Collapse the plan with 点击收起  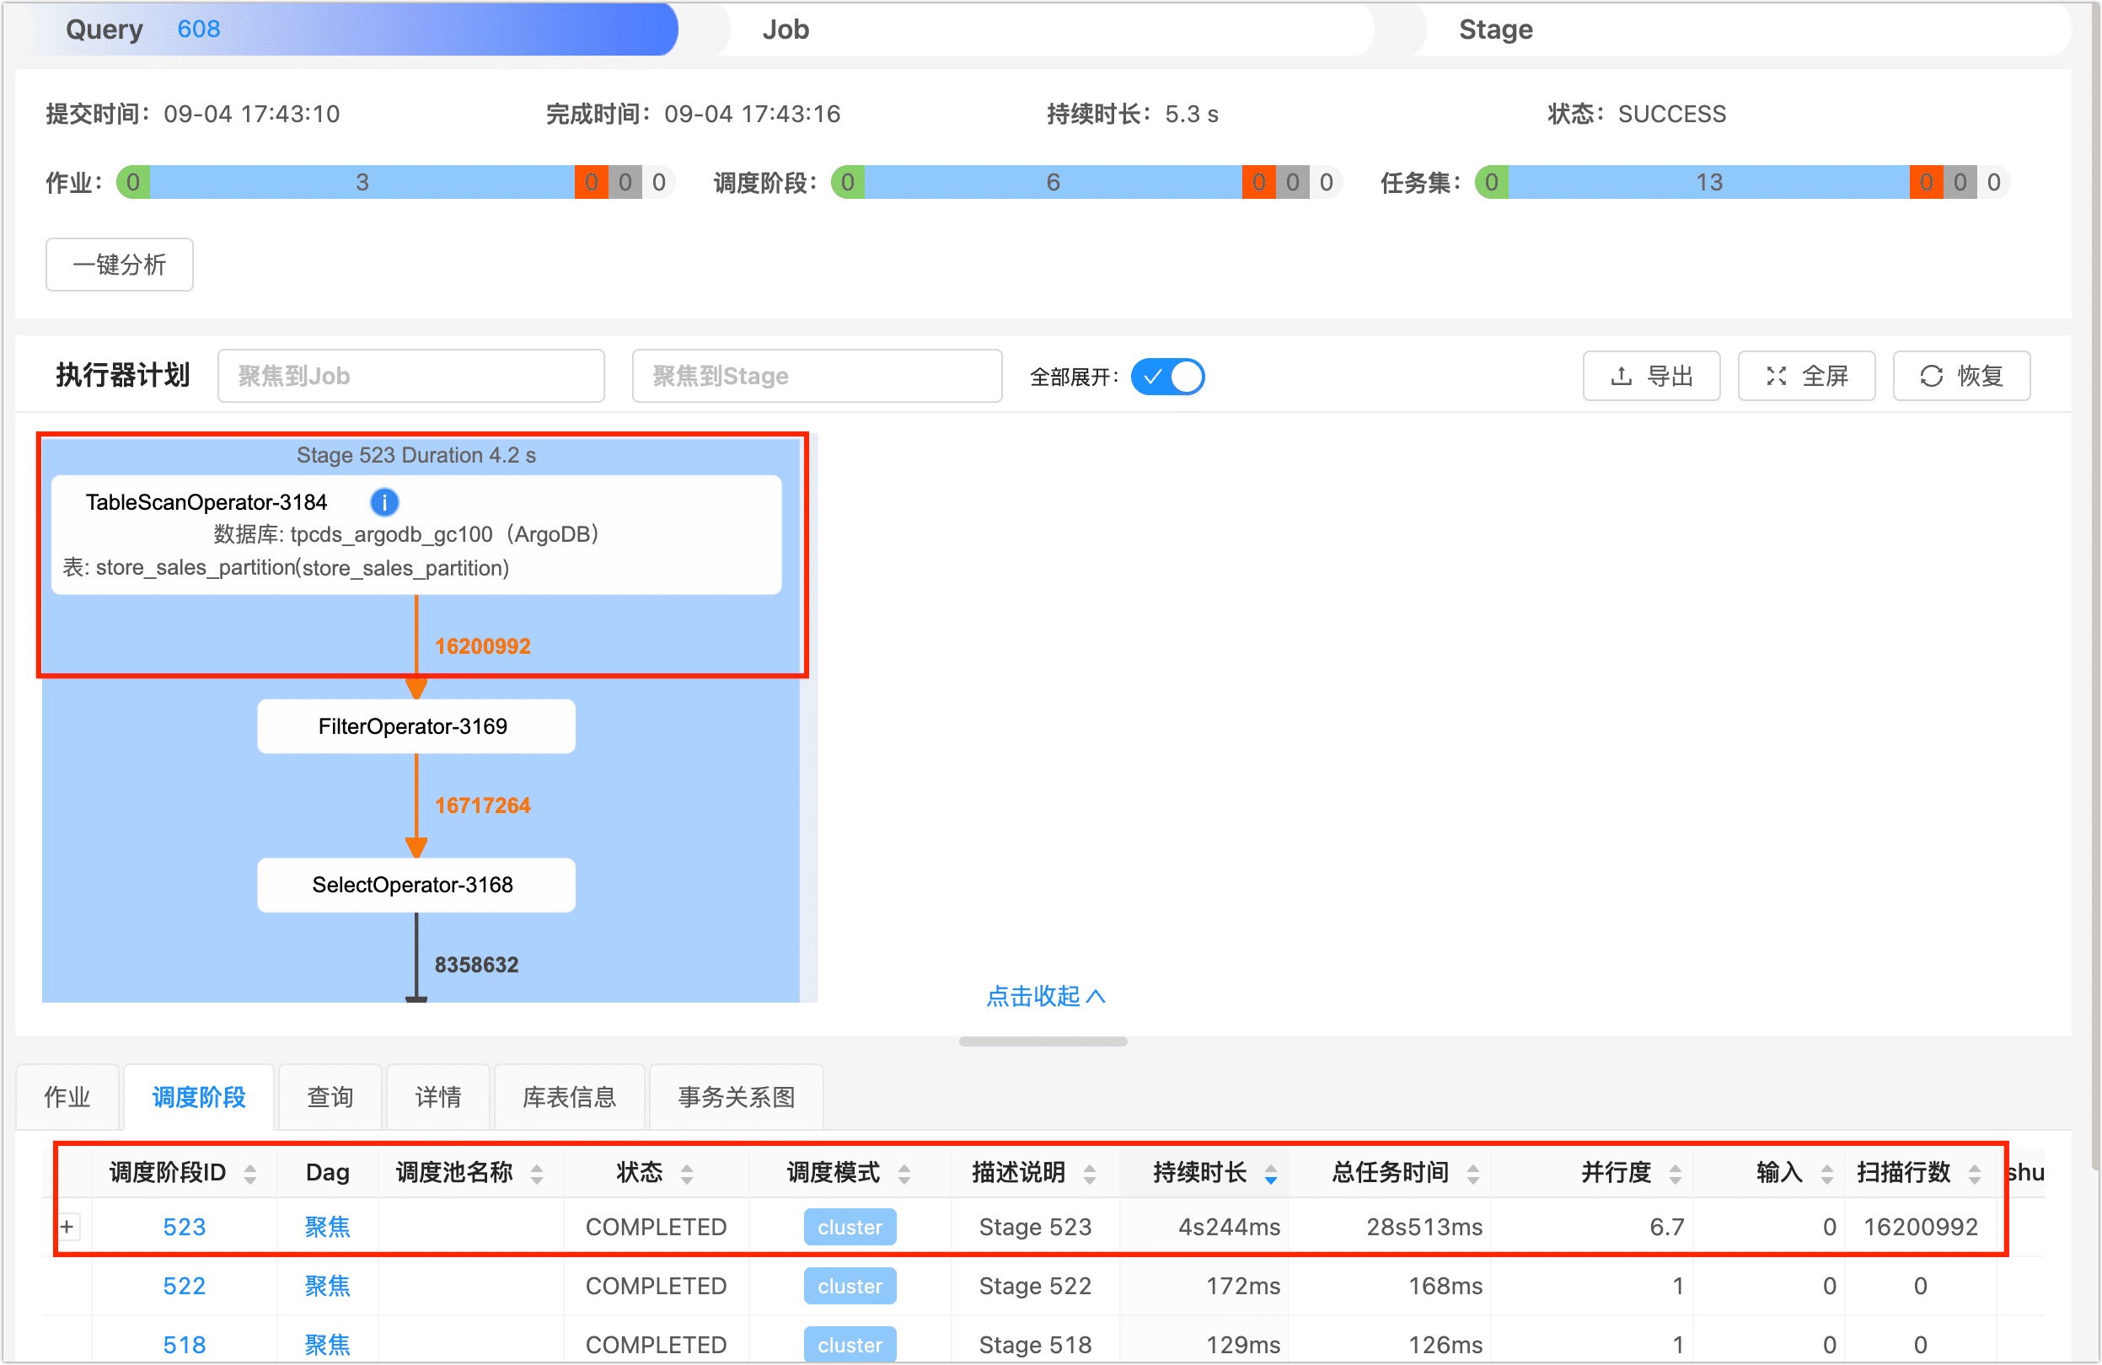click(1046, 996)
